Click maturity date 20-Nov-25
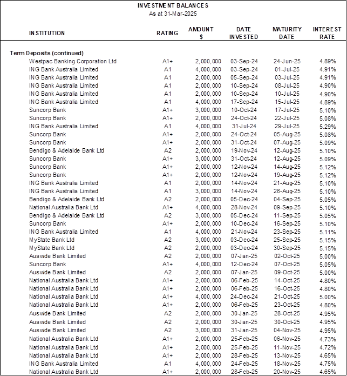The width and height of the screenshot is (347, 376). pos(287,372)
